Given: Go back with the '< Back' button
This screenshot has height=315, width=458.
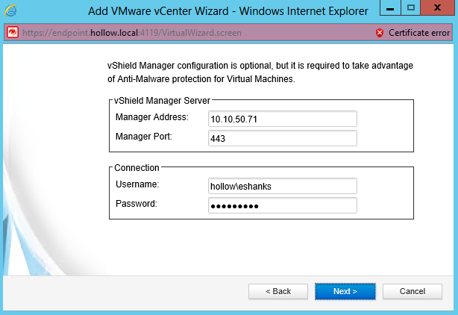Looking at the screenshot, I should [279, 291].
